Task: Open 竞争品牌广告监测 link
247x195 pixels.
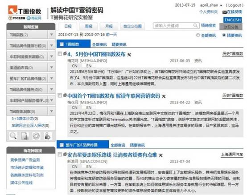Action: [x=25, y=160]
